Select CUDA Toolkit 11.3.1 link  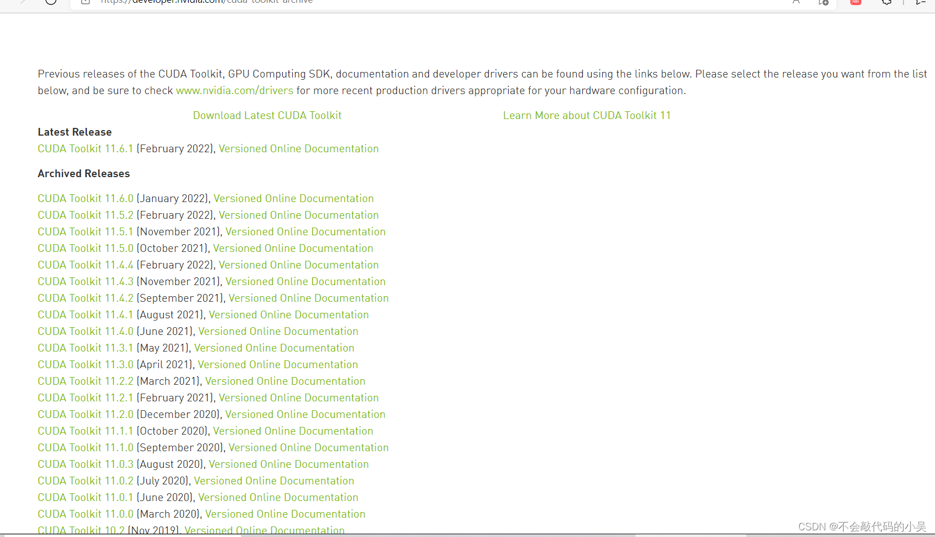pos(86,348)
